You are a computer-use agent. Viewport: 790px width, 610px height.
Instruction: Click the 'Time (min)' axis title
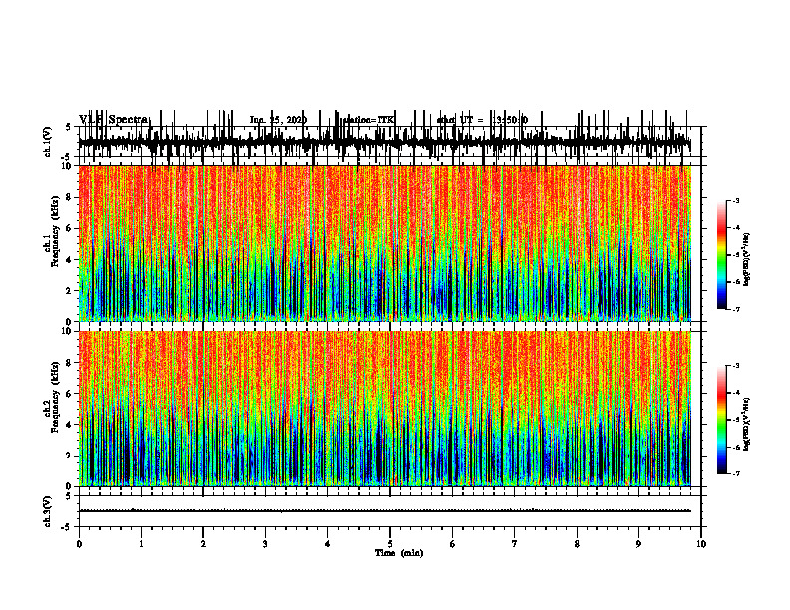point(399,553)
